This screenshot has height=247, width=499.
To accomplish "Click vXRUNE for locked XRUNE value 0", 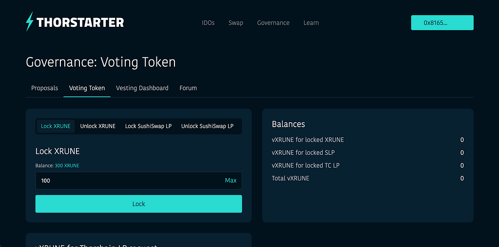I will [462, 140].
